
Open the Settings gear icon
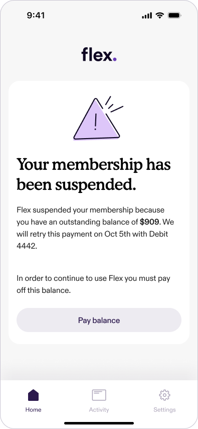tap(165, 395)
